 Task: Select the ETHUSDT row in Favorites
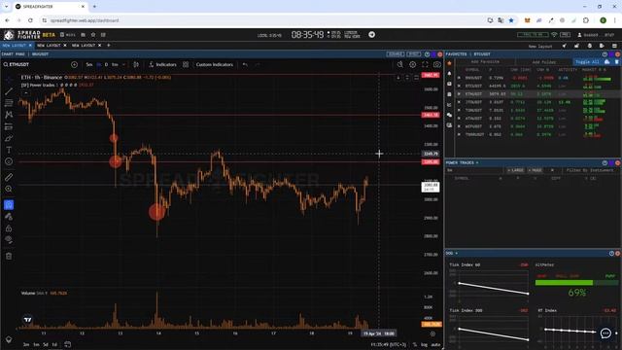click(x=537, y=94)
